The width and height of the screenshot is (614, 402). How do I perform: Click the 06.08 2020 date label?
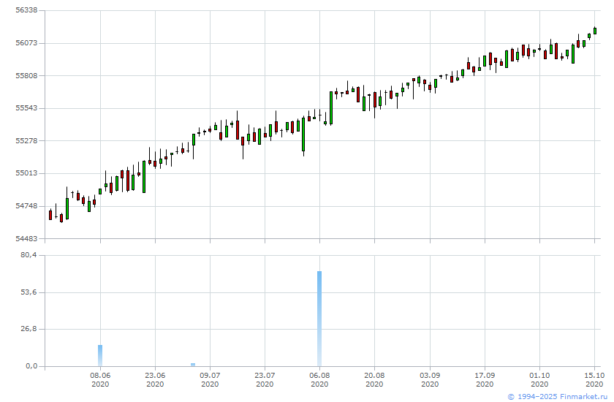(x=319, y=379)
